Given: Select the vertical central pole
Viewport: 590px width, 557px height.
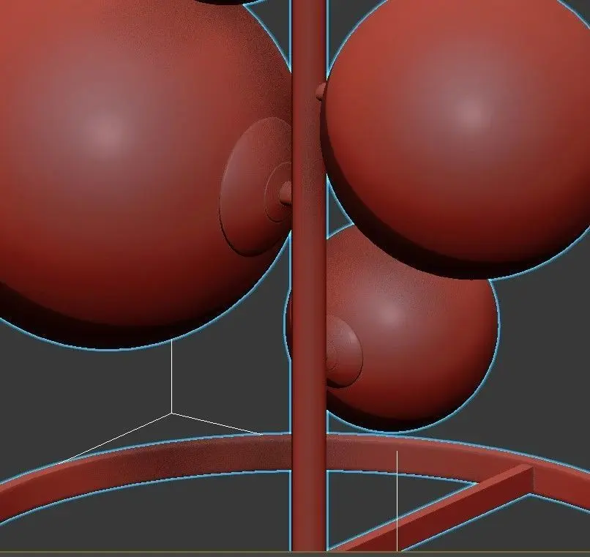Looking at the screenshot, I should point(309,274).
